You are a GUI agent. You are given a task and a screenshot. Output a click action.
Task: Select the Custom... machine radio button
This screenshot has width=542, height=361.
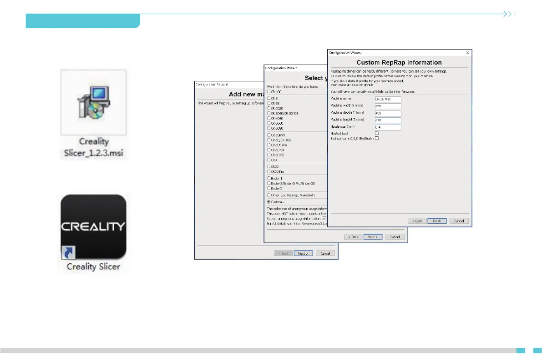coord(268,202)
